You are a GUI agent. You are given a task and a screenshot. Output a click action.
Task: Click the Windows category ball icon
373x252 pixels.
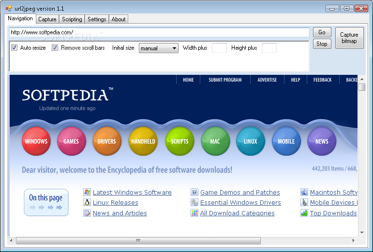pos(36,141)
